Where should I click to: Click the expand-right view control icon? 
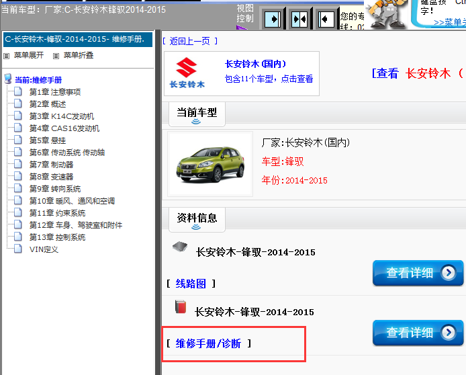[272, 19]
